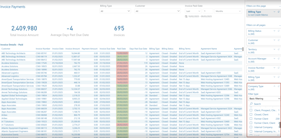Image resolution: width=281 pixels, height=138 pixels.
Task: Click the magnifier icon in Company Type search
Action: pyautogui.click(x=251, y=104)
